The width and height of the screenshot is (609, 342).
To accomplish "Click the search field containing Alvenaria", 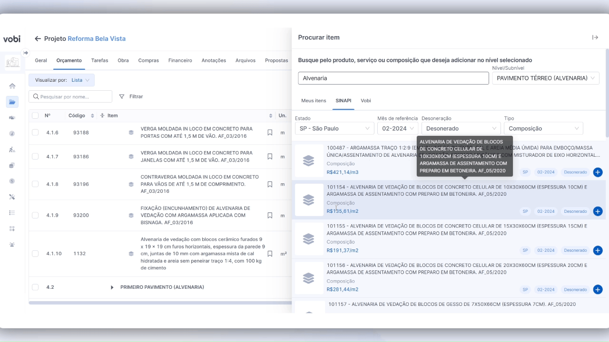I will click(x=393, y=78).
